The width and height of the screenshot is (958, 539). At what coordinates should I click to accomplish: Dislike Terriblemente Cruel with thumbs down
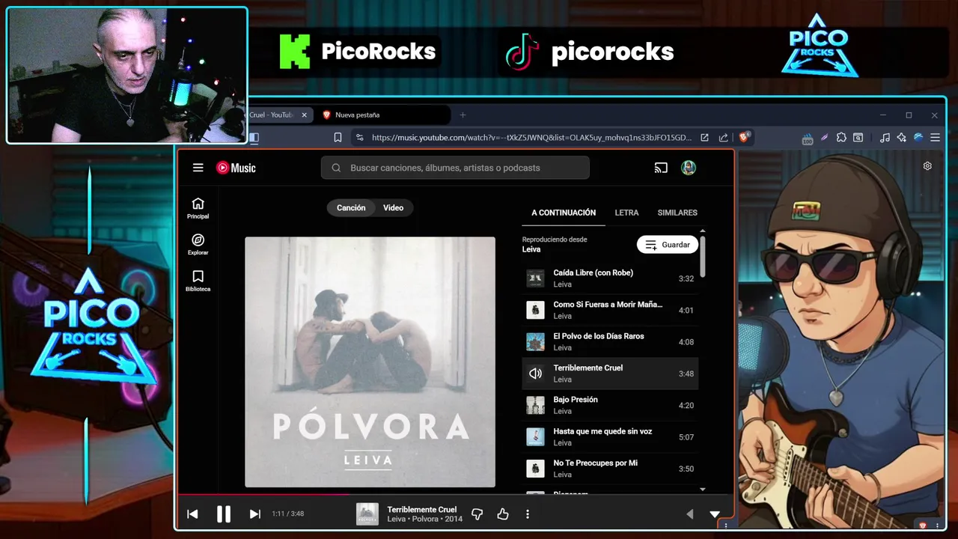[x=477, y=514]
